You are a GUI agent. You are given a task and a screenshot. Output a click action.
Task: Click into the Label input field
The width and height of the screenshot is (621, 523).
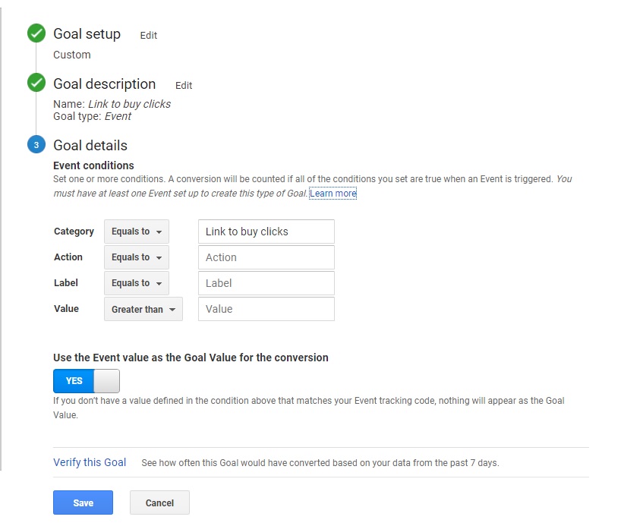266,283
